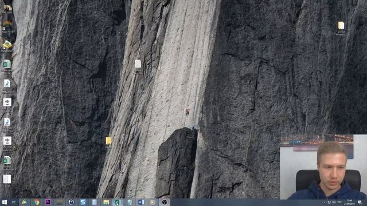Viewport: 367px width, 206px height.
Task: Select the white document icon in the desktop middle
Action: tap(138, 64)
